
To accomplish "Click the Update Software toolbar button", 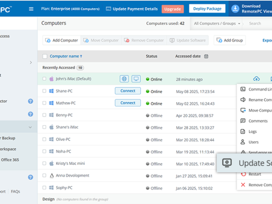I will point(188,40).
